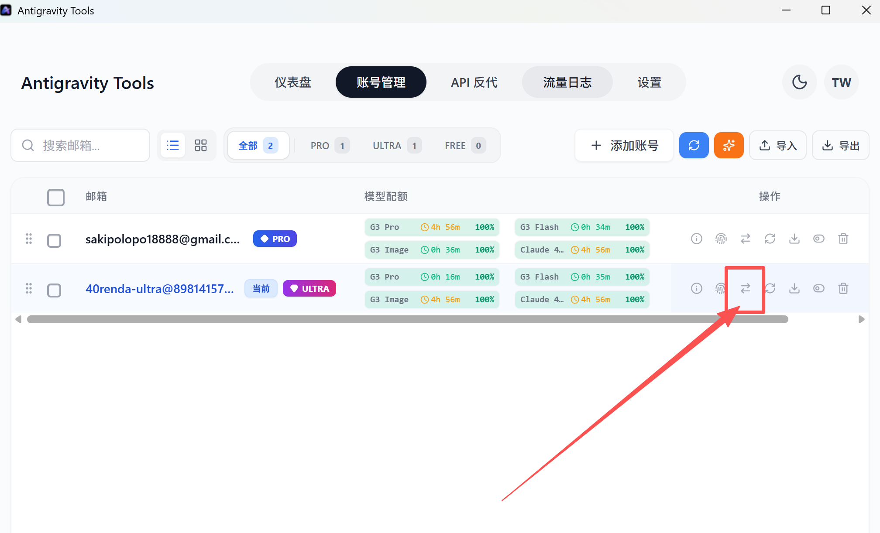
Task: Open info details for the sakipolopo18888 account
Action: (x=697, y=239)
